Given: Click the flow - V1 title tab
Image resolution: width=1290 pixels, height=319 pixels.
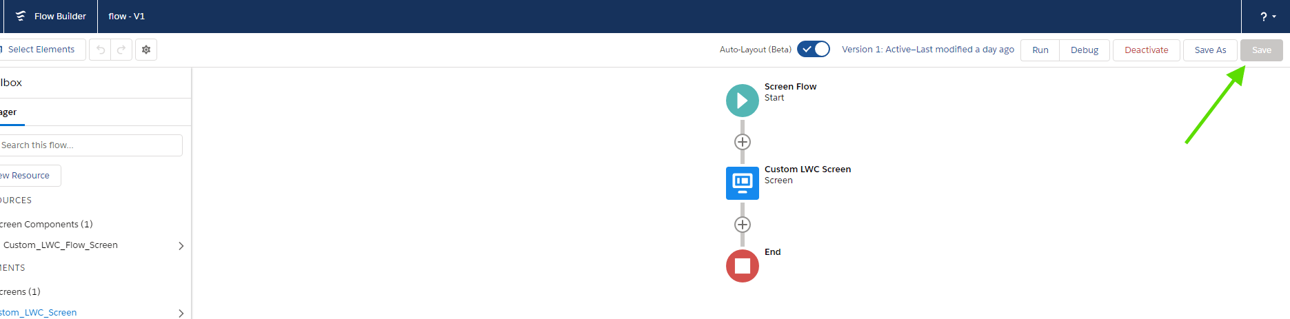Looking at the screenshot, I should tap(126, 16).
